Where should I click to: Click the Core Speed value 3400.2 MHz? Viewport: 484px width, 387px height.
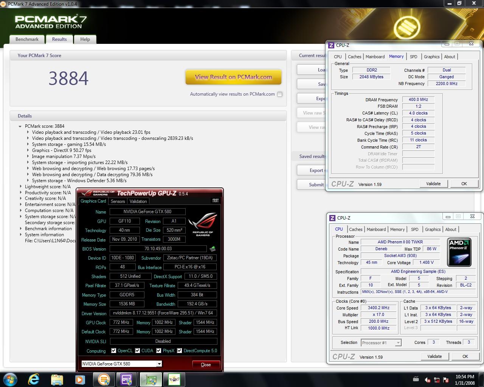tap(379, 308)
